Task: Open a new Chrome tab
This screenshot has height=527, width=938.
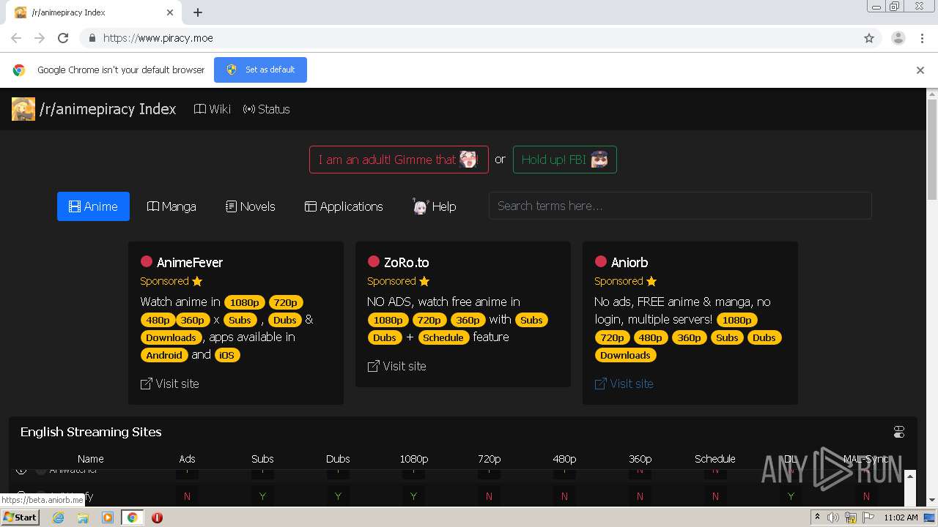Action: tap(198, 12)
